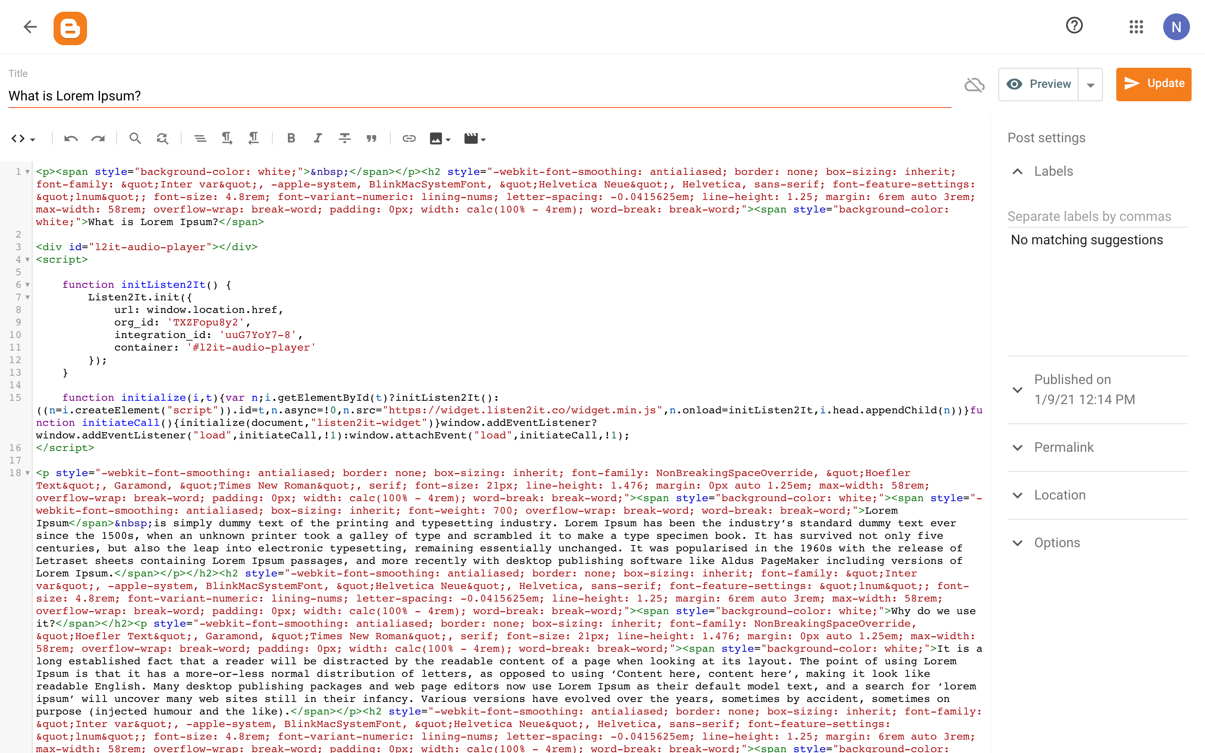Open the find and replace tool
The height and width of the screenshot is (753, 1205).
coord(162,138)
